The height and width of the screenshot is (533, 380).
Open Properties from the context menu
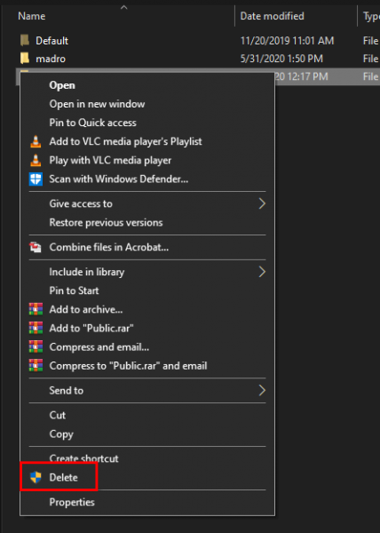tap(72, 502)
